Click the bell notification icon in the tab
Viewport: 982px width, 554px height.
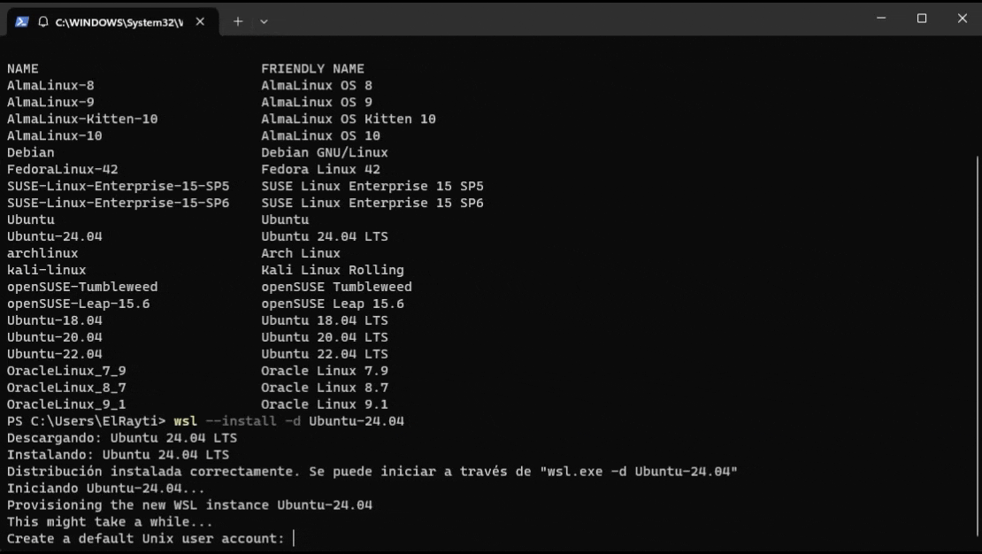tap(43, 22)
